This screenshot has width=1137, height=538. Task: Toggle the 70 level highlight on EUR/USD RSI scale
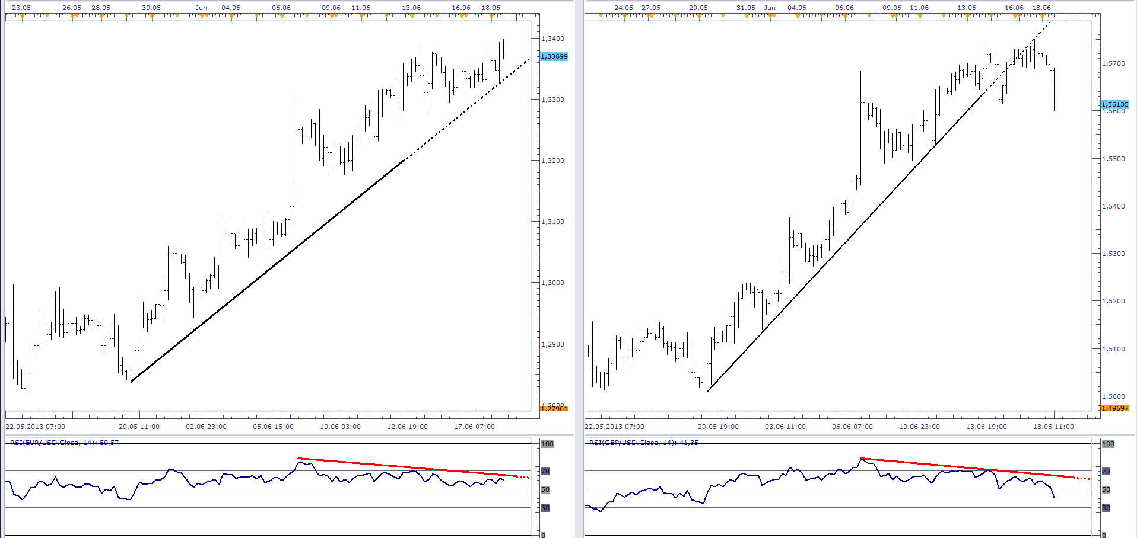click(x=547, y=471)
